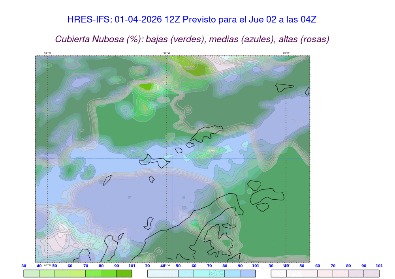This screenshot has width=395, height=279.
Task: Click the darkest pink high-cloud legend swatch
Action: 372,273
